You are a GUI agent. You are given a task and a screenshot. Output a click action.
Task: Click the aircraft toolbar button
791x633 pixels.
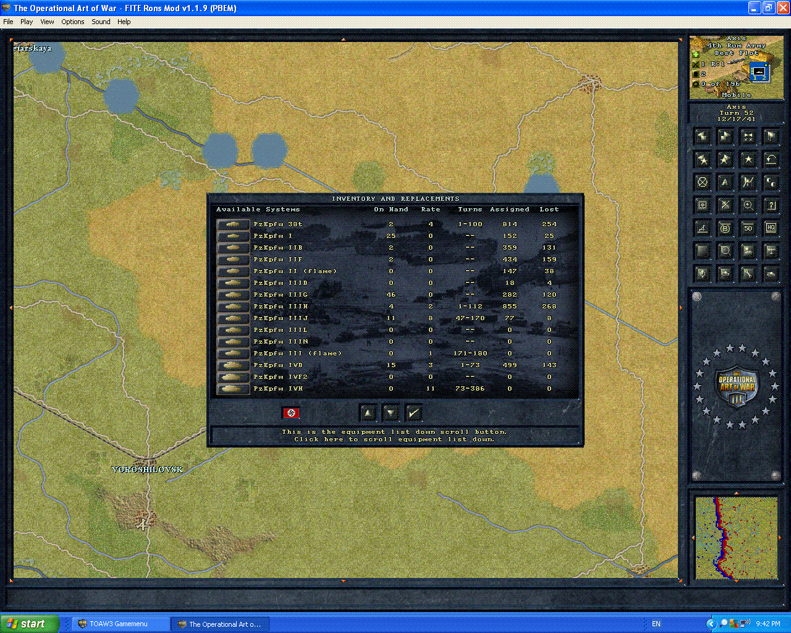coord(771,251)
